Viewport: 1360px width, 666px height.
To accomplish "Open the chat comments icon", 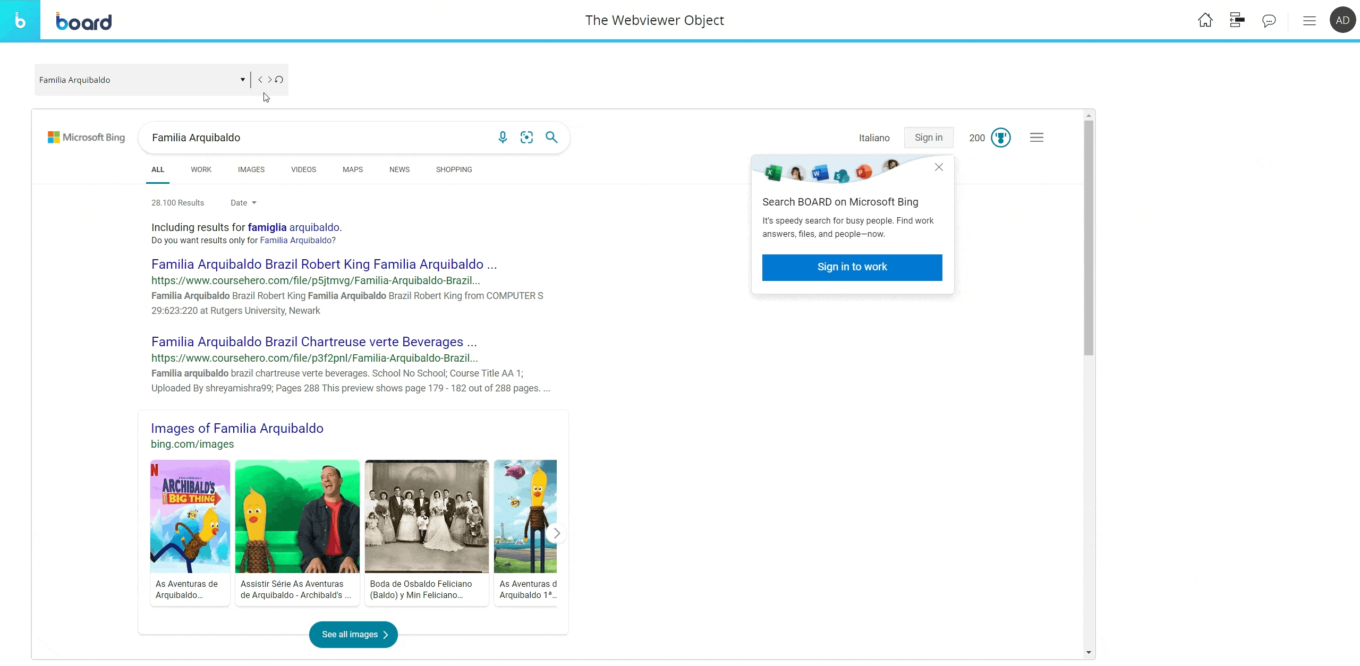I will click(x=1269, y=21).
